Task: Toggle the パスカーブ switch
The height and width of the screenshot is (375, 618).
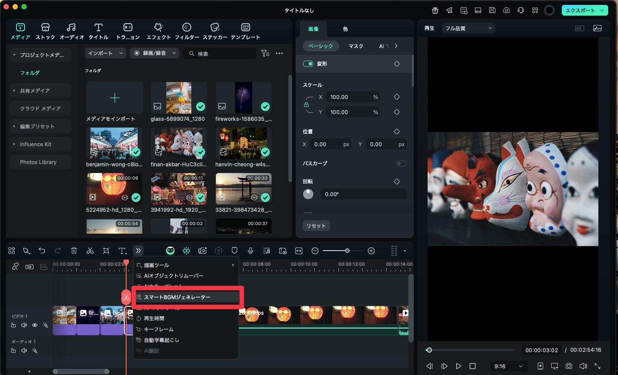Action: point(401,164)
